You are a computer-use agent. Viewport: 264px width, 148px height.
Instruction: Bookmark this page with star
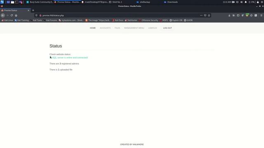tap(209, 15)
